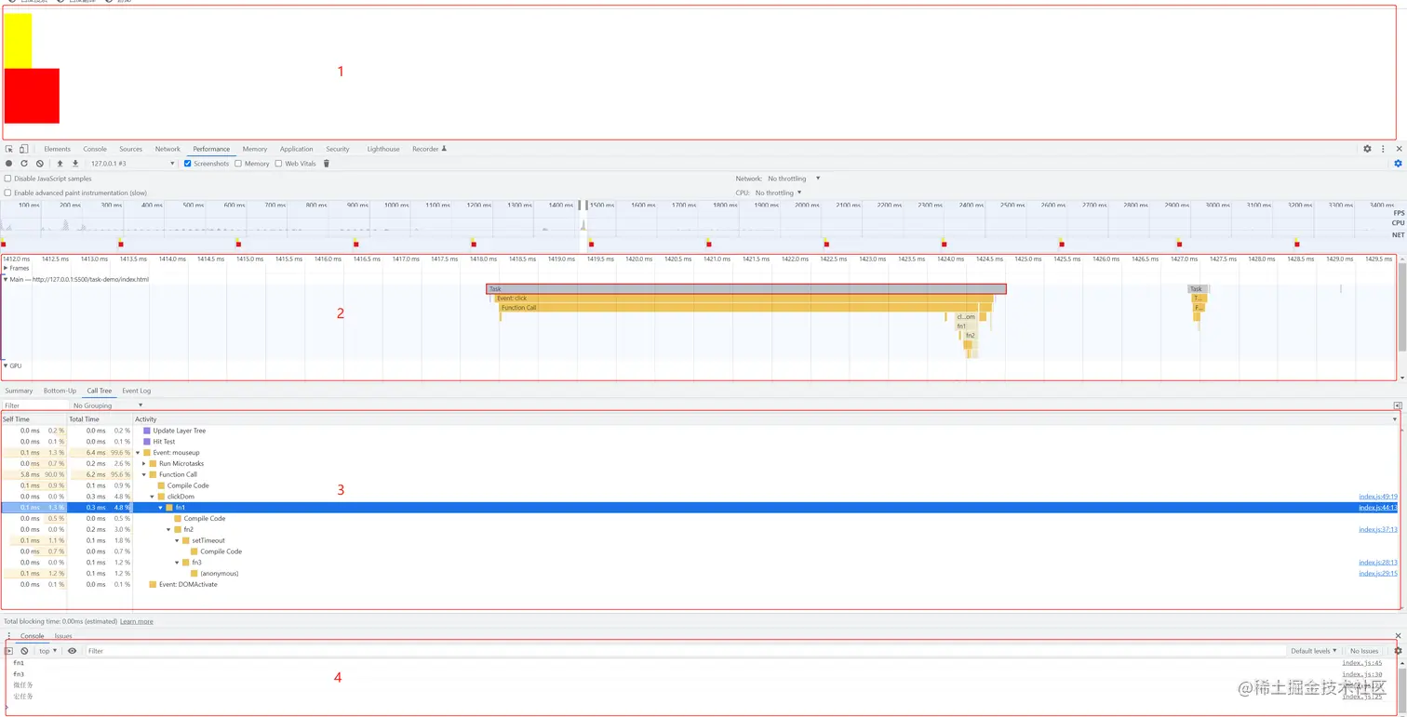Open the Application tab
Viewport: 1407px width, 717px height.
pos(297,149)
